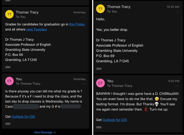The height and width of the screenshot is (135, 184).
Task: Expand quoted text below your grade question email
Action: point(8,124)
